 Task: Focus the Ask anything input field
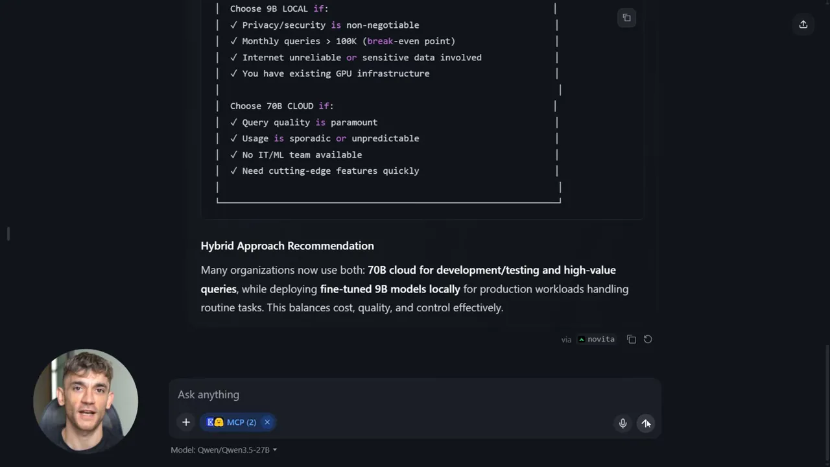415,394
